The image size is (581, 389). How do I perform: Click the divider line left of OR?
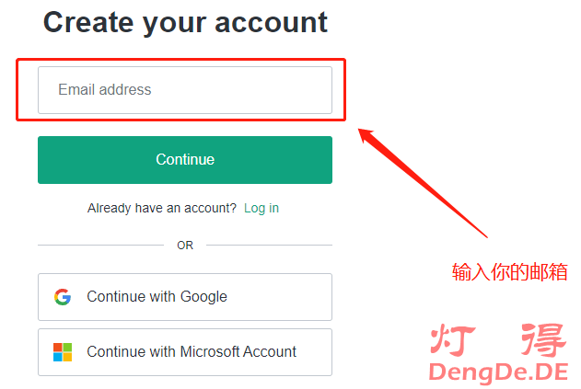pyautogui.click(x=99, y=246)
